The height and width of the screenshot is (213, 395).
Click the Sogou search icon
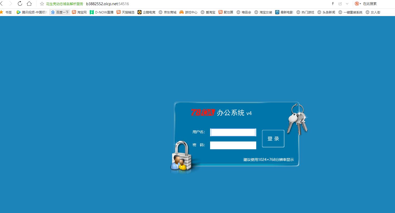tap(357, 4)
